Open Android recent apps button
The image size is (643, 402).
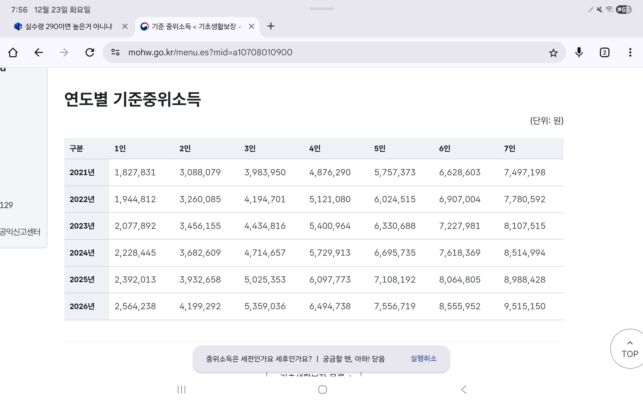pos(182,389)
